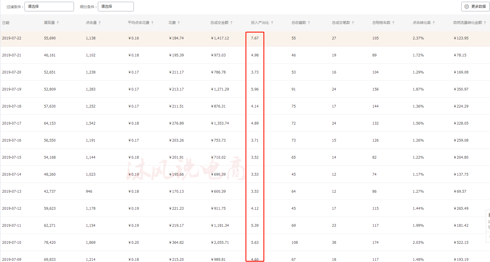
Task: Sort by 点击量 arrow icon
Action: [100, 23]
